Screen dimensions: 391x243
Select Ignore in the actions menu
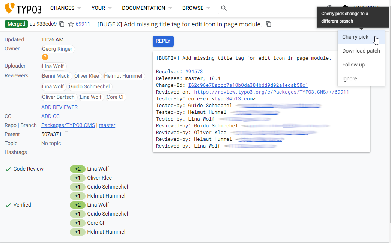click(x=350, y=79)
